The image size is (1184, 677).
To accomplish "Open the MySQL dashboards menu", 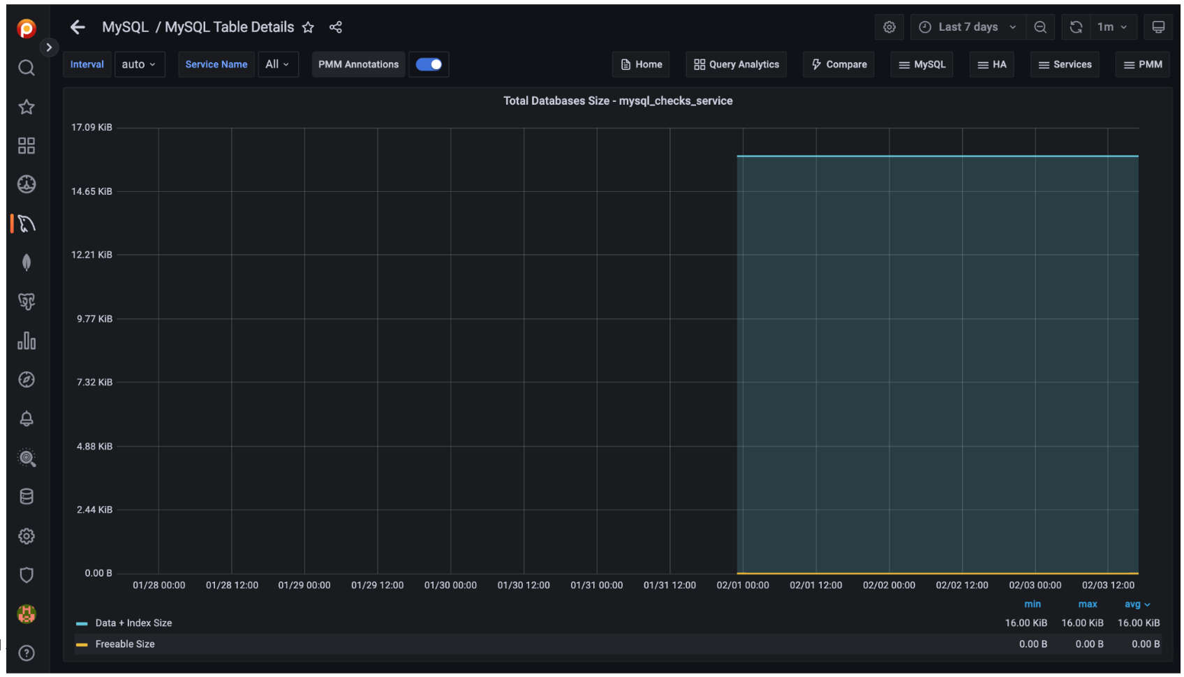I will (x=922, y=64).
